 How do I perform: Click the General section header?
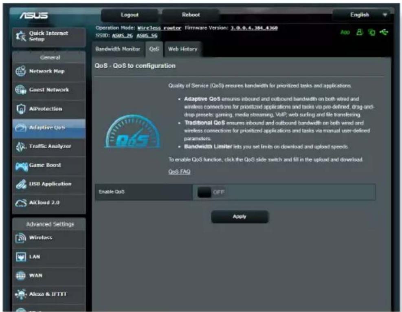click(50, 58)
